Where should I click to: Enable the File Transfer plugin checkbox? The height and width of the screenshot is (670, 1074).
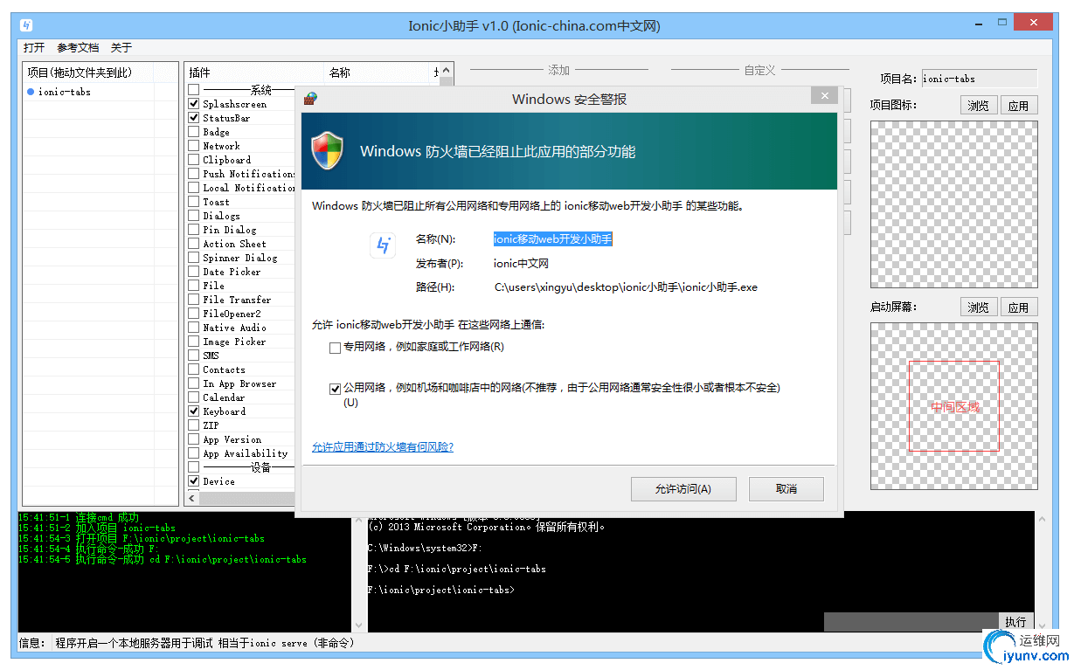[194, 300]
